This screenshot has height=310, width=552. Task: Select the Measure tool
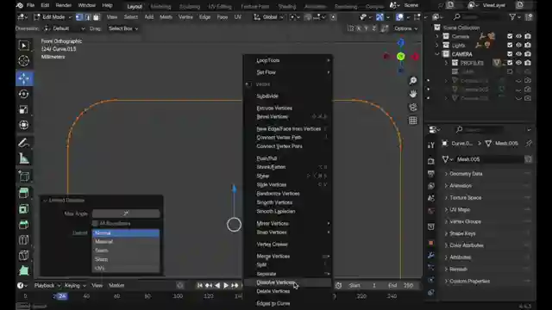23,158
